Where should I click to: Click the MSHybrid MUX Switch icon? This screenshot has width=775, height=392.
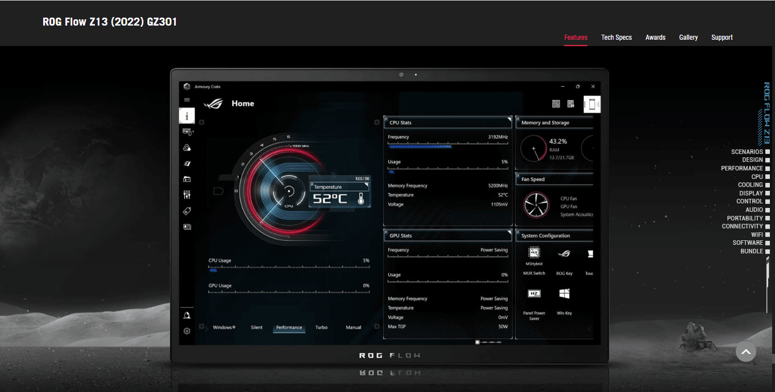[534, 253]
